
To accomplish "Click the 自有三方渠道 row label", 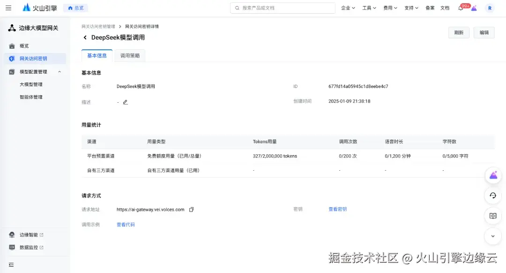I will pos(101,170).
